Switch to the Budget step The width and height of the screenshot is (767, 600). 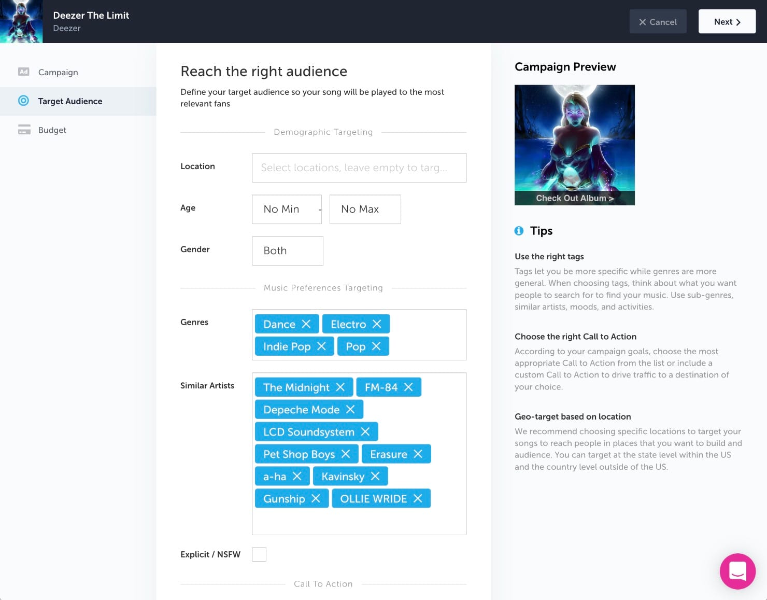52,130
